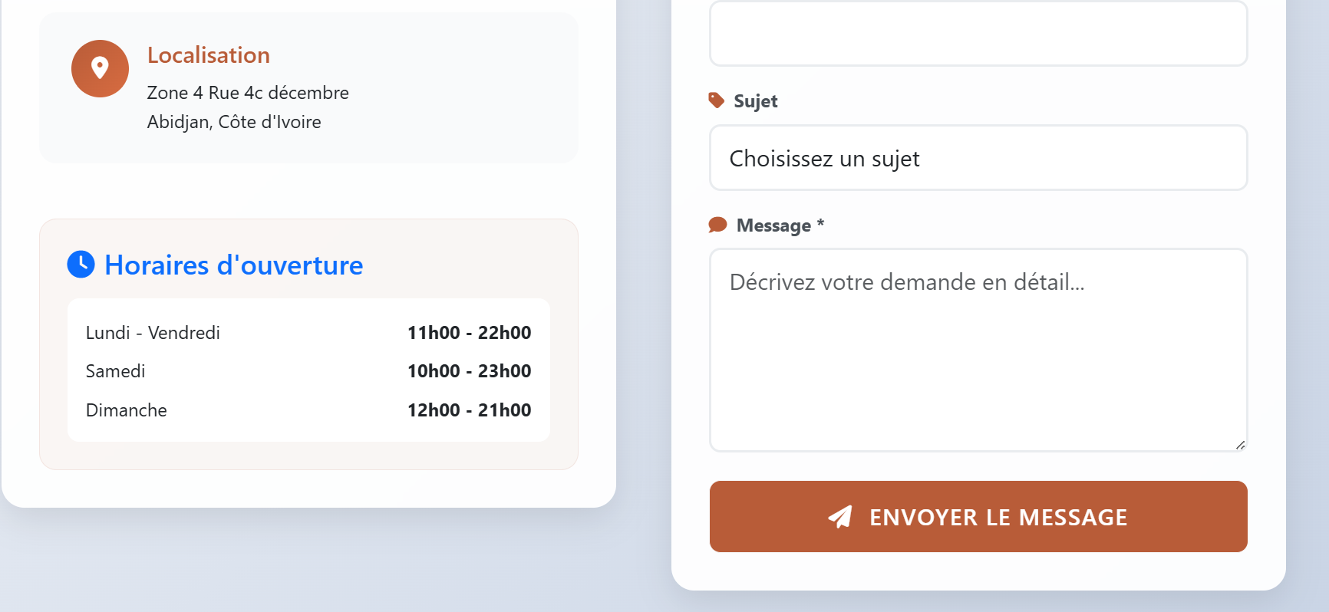The height and width of the screenshot is (612, 1329).
Task: Click the 11h00 - 22h00 hours text
Action: pos(469,333)
